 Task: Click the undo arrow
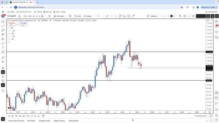[x=99, y=16]
